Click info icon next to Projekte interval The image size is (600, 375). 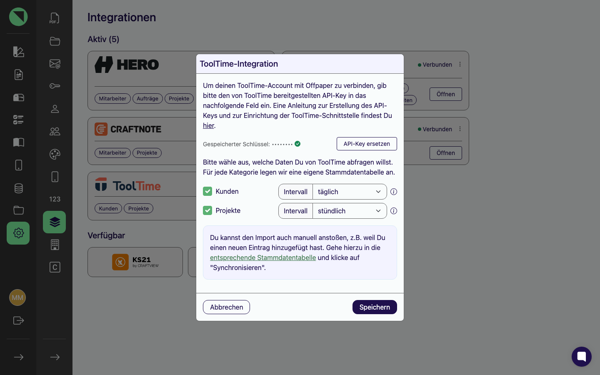coord(394,211)
